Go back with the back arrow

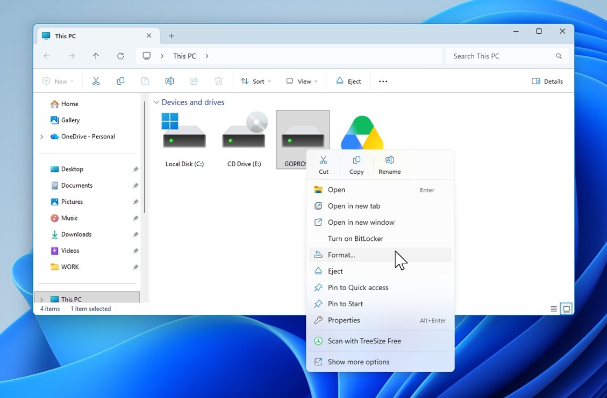point(47,56)
